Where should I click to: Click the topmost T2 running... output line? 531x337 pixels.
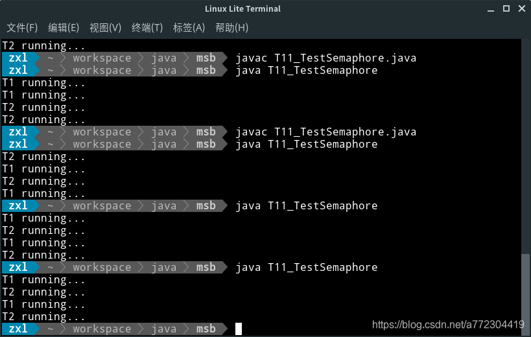pyautogui.click(x=43, y=45)
